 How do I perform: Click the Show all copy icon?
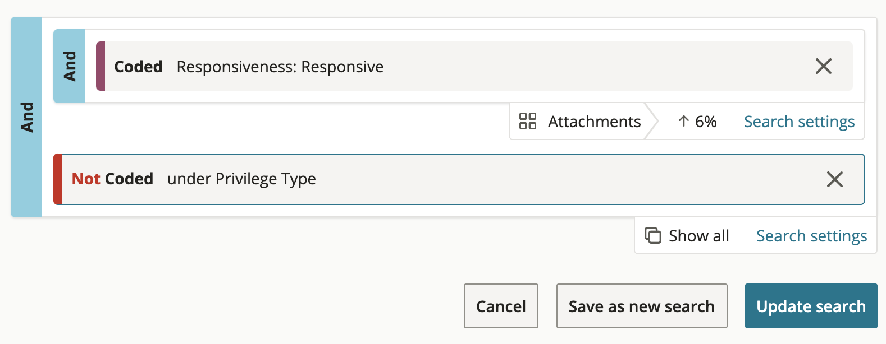pyautogui.click(x=652, y=235)
